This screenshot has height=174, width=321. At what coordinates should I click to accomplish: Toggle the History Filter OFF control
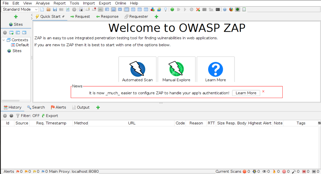[x=28, y=116]
